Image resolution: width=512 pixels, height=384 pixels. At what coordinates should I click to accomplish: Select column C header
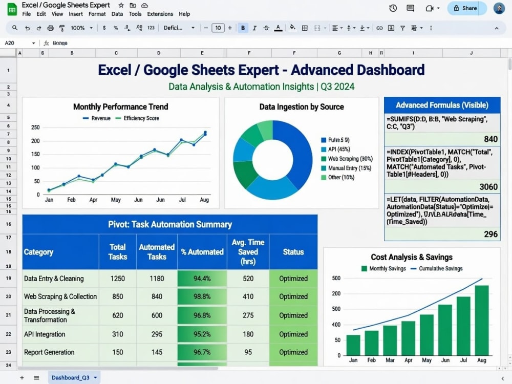[x=116, y=53]
